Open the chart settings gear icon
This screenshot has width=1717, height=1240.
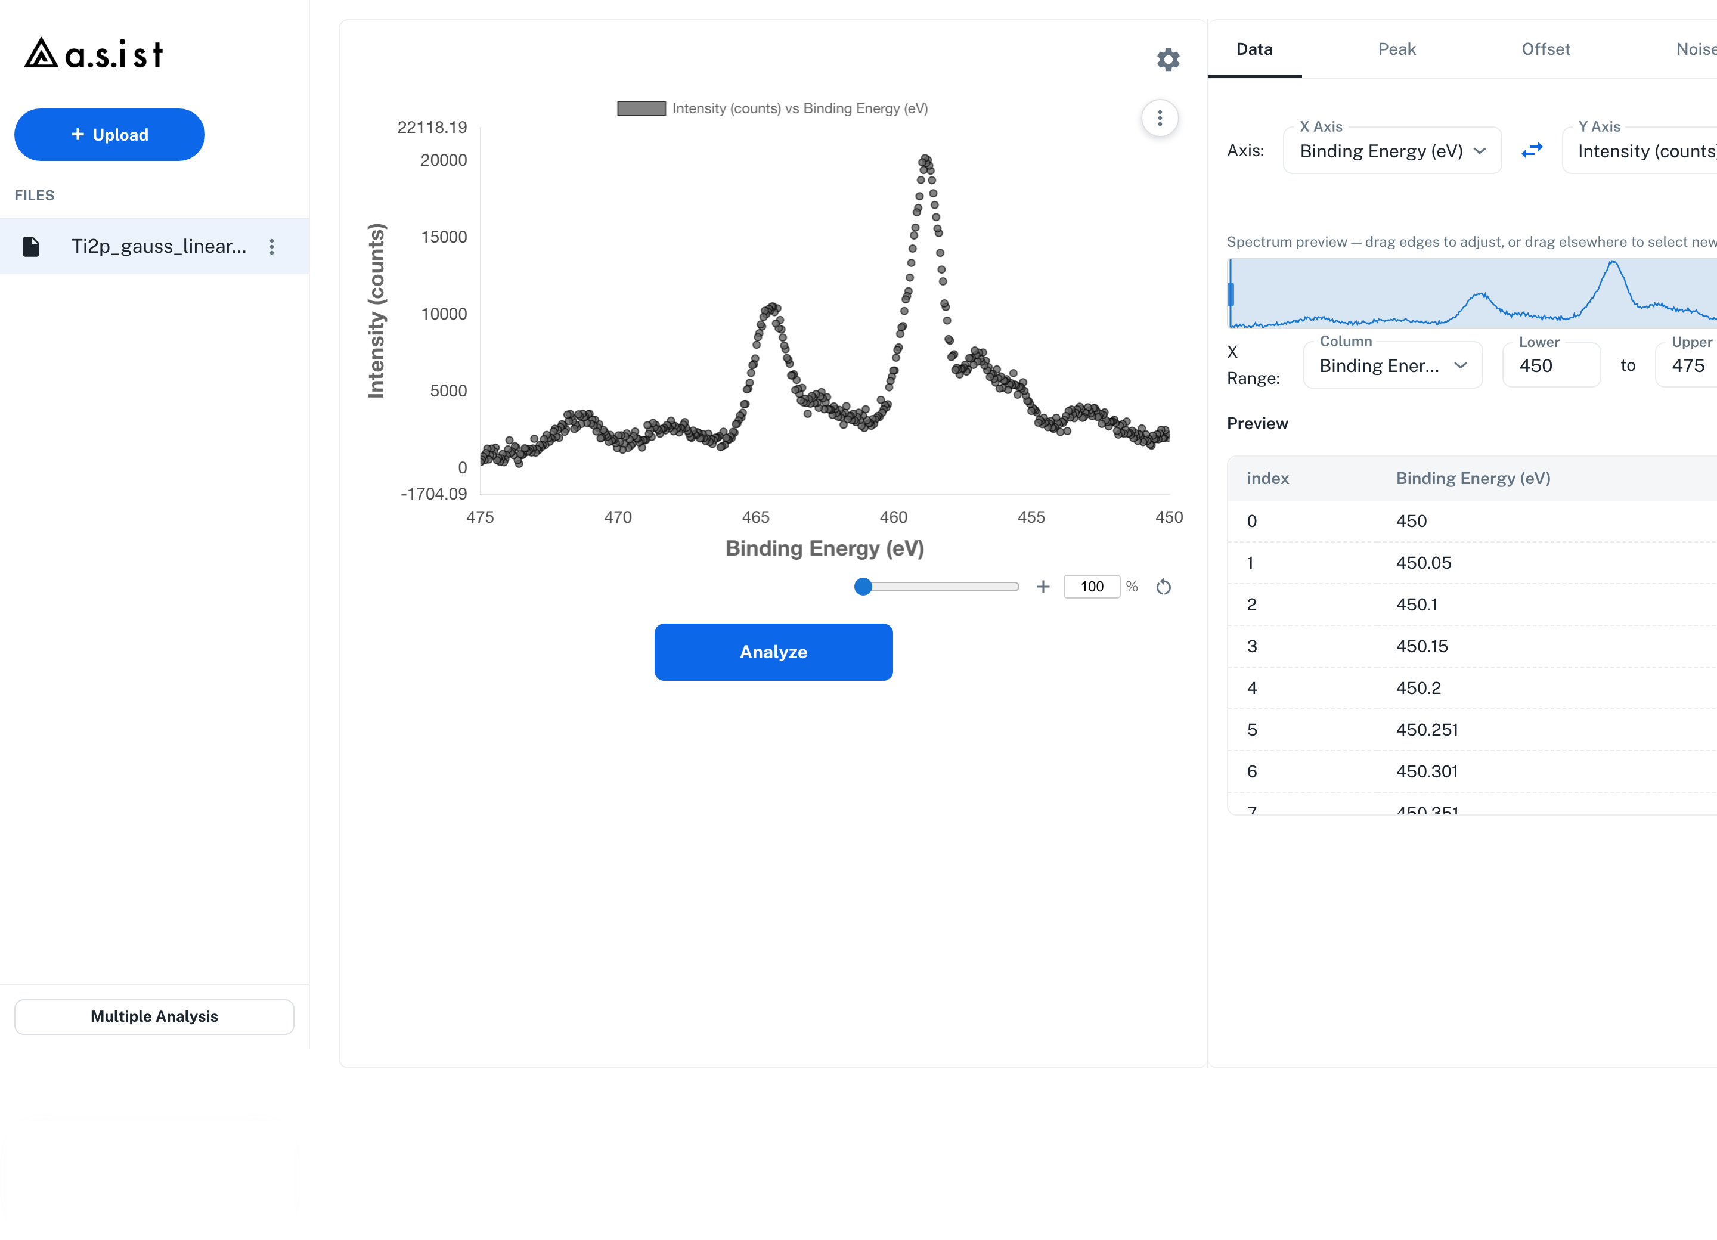tap(1168, 60)
